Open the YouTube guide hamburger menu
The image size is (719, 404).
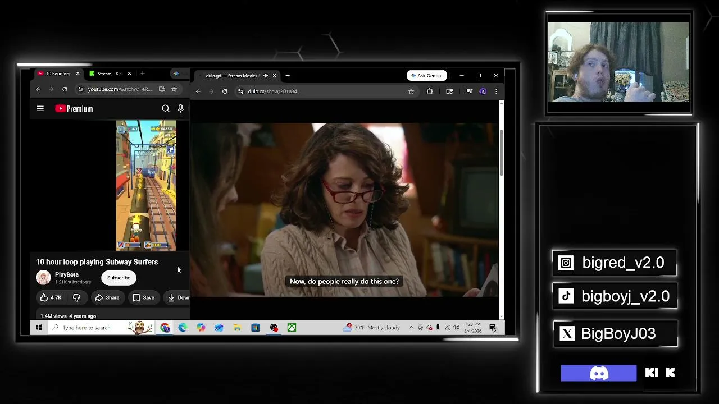[x=40, y=109]
